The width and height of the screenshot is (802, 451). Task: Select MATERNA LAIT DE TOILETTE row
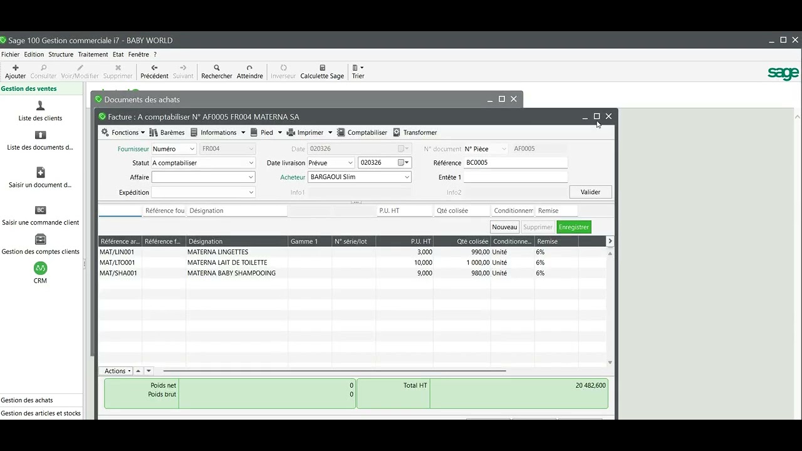pyautogui.click(x=352, y=262)
